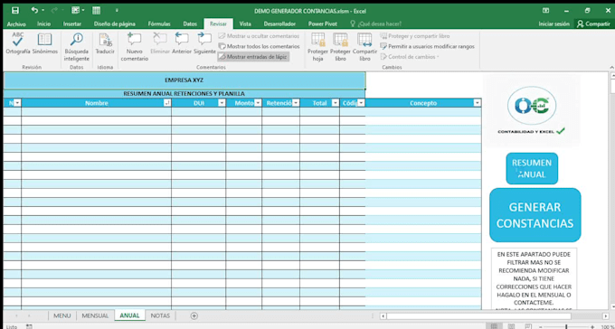The width and height of the screenshot is (615, 329).
Task: Click the OC Contabilidad y Excel logo
Action: (x=532, y=111)
